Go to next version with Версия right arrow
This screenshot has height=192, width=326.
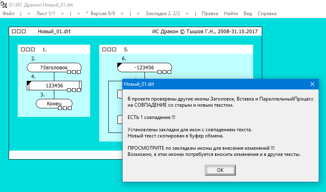[x=122, y=14]
